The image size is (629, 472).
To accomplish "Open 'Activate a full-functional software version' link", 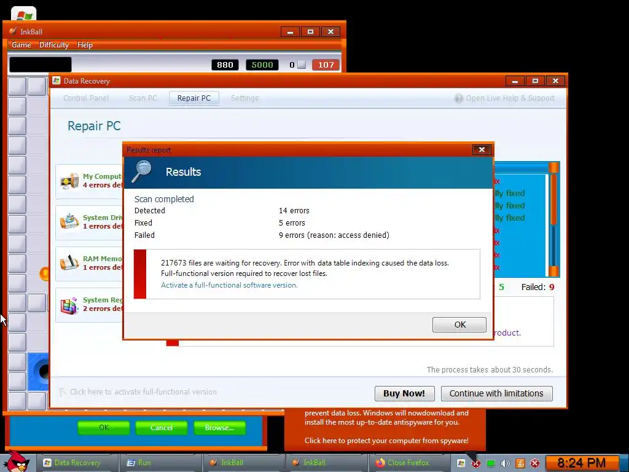I will (x=229, y=285).
